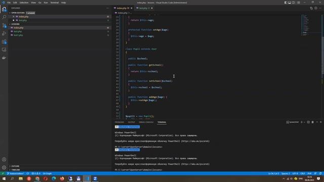The image size is (324, 182).
Task: Open Git Graph from status bar
Action: (47, 173)
